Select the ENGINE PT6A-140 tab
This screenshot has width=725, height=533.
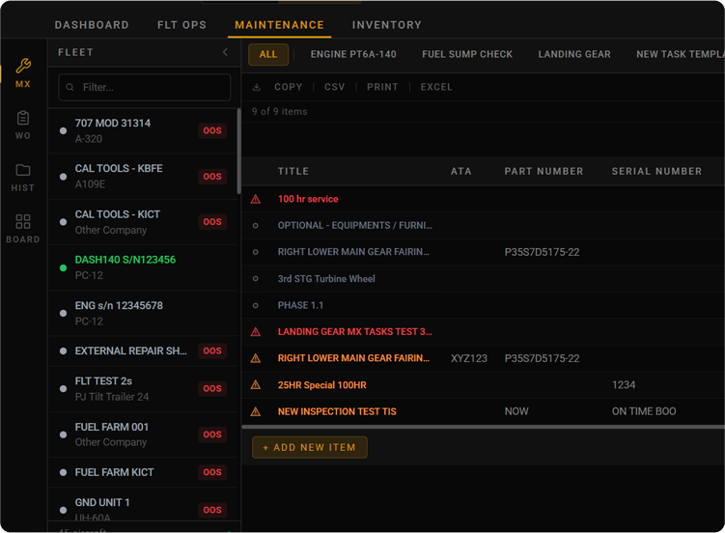point(353,54)
